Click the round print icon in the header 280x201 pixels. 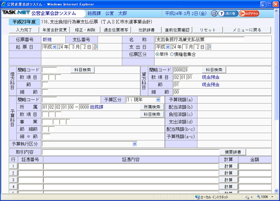214,13
